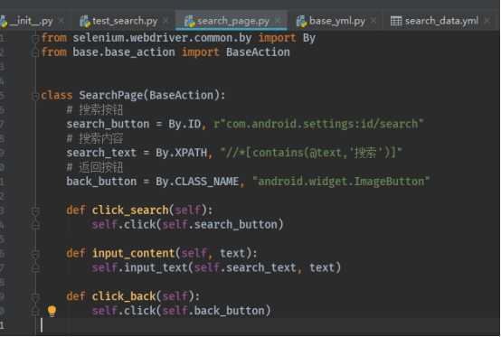Click the string "android.widget.ImageButton"

[x=341, y=182]
